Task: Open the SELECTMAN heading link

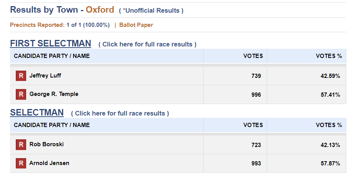Action: (x=37, y=112)
